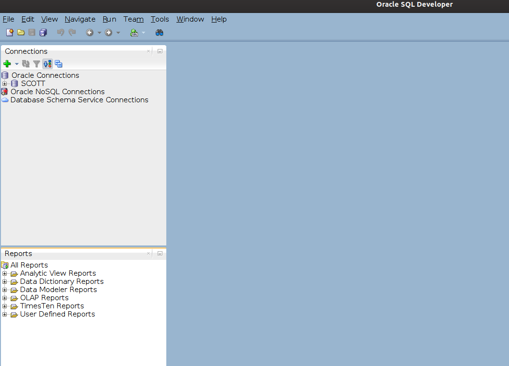Click the Redo arrow icon
The image size is (509, 366).
[x=72, y=33]
